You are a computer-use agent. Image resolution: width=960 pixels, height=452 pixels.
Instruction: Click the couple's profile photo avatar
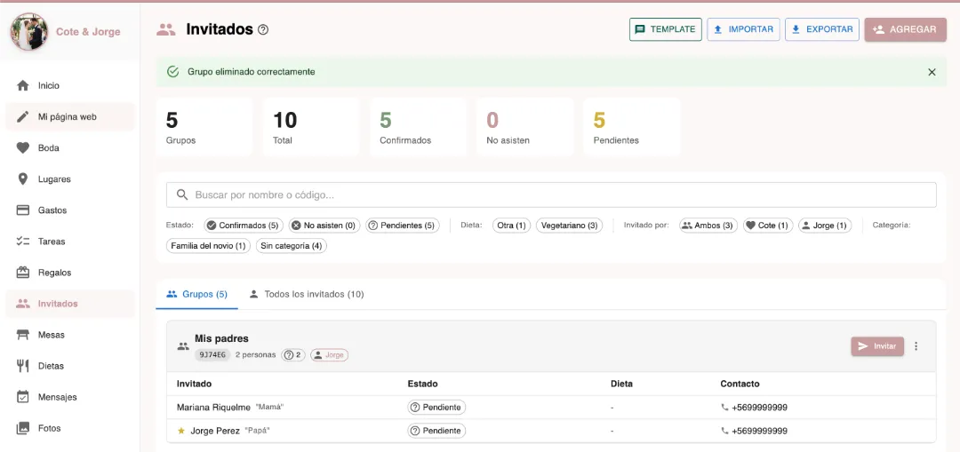tap(28, 32)
